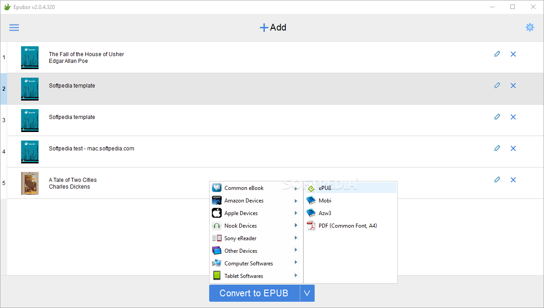Screen dimensions: 544x308
Task: Choose PDF (Common Font, A4) format
Action: 351,226
